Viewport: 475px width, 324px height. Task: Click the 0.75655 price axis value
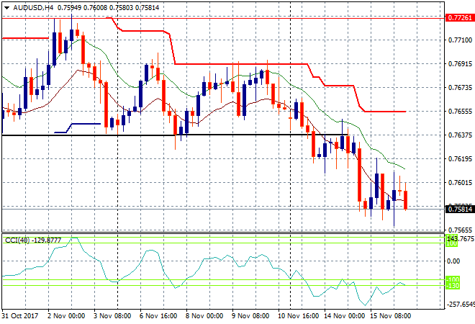coord(460,230)
